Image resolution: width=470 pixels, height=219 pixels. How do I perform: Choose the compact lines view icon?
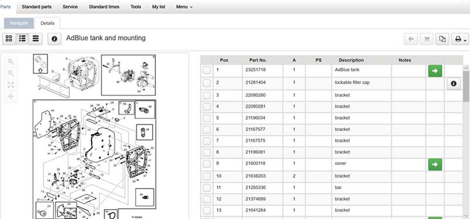click(x=36, y=39)
